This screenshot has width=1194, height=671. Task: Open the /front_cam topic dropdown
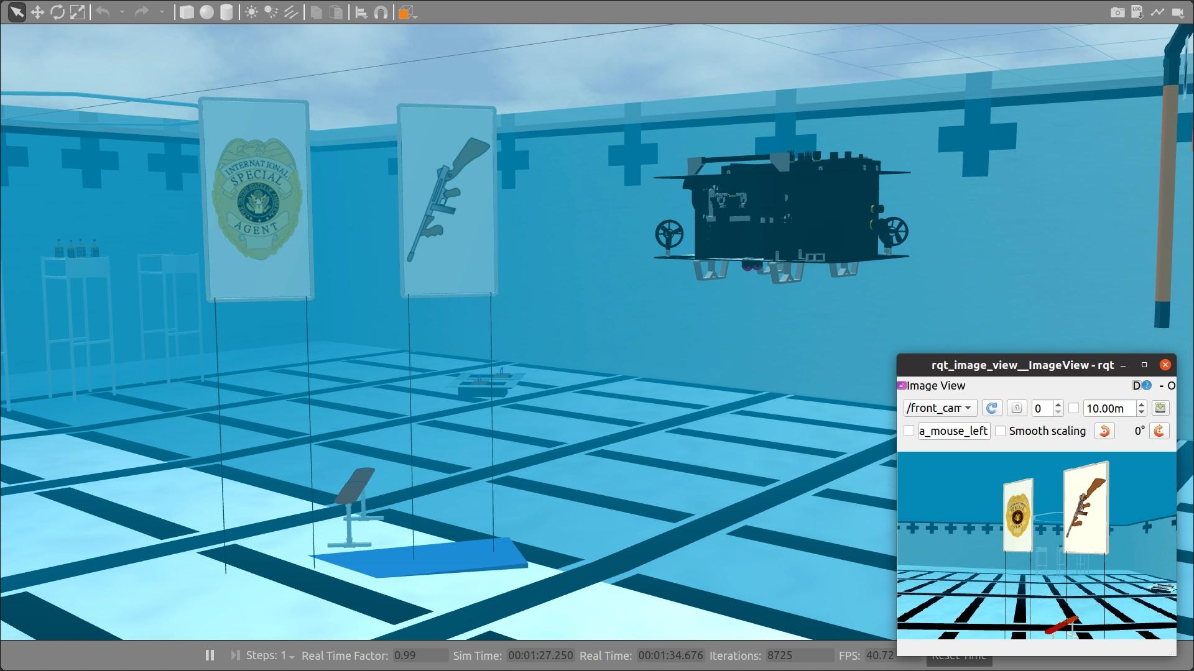tap(940, 408)
